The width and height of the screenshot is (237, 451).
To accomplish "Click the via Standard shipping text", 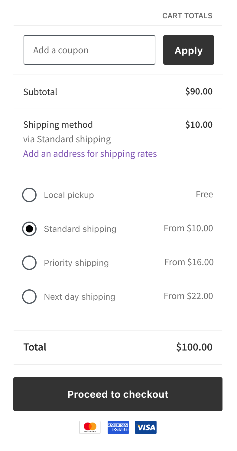I will 67,139.
